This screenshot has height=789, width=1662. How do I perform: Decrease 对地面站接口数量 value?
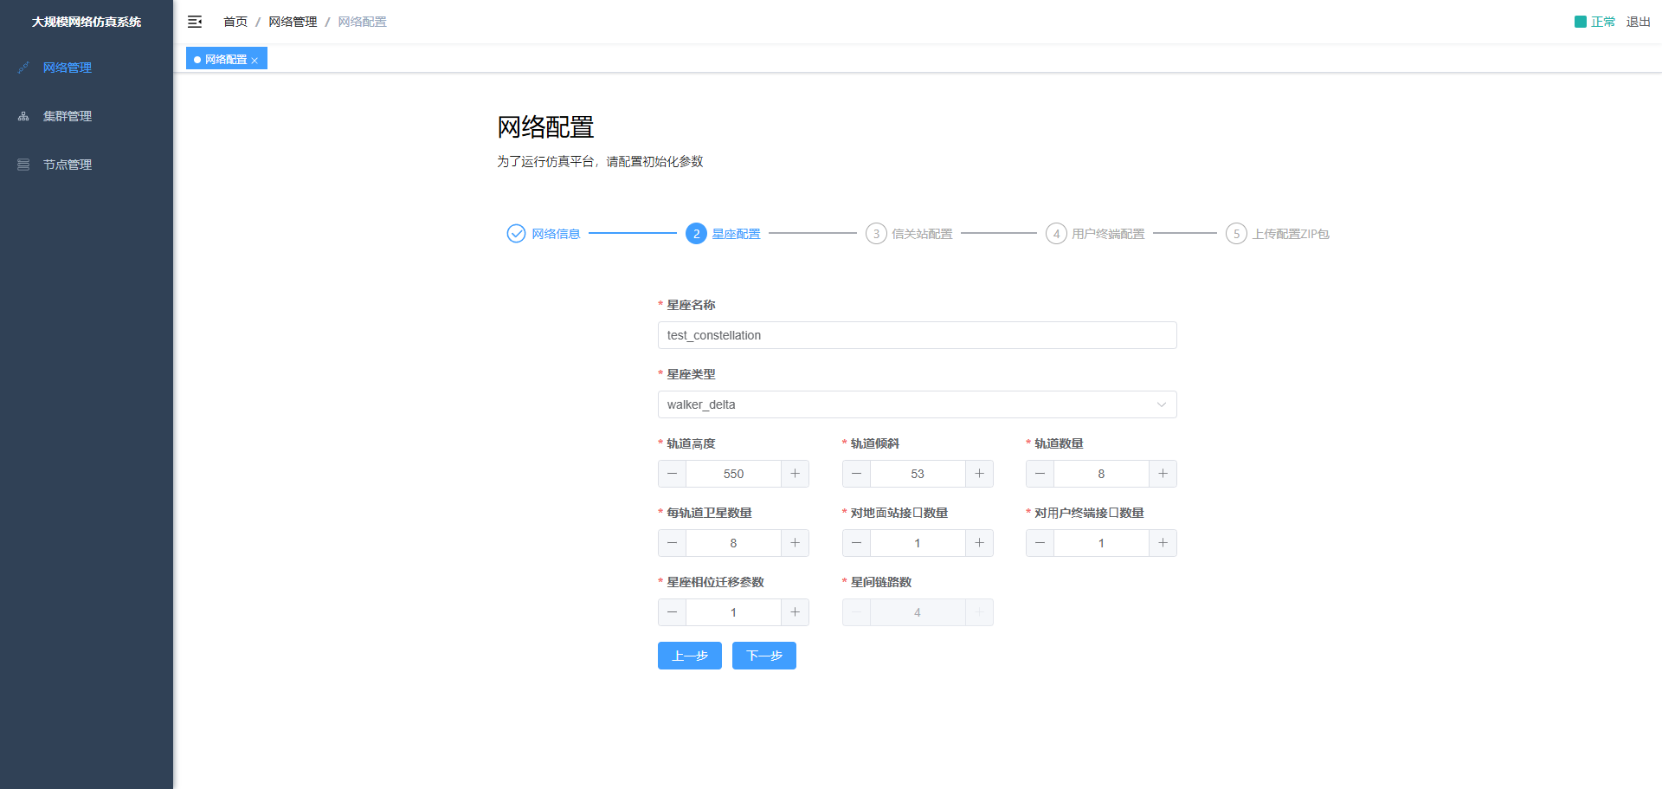[x=856, y=543]
